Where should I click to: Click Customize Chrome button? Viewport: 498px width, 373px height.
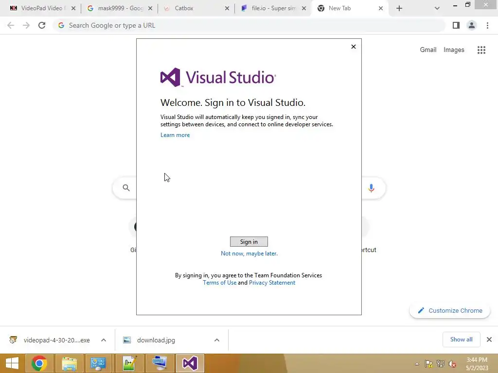pyautogui.click(x=450, y=311)
